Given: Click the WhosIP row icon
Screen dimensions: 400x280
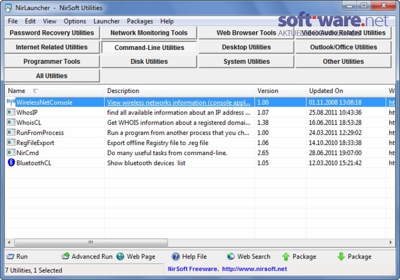Looking at the screenshot, I should pyautogui.click(x=11, y=112).
